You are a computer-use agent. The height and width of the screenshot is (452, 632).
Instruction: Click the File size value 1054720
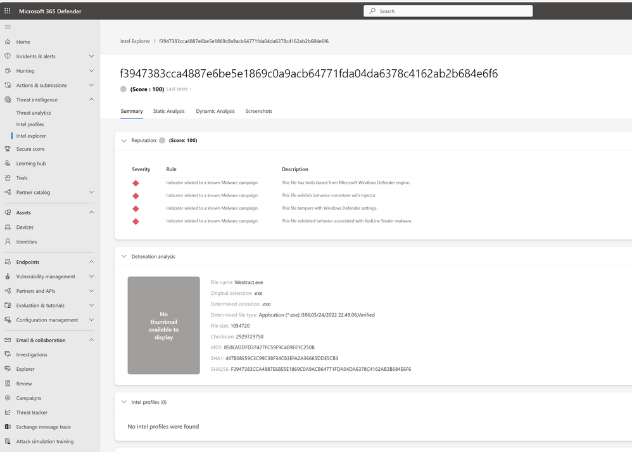tap(240, 326)
